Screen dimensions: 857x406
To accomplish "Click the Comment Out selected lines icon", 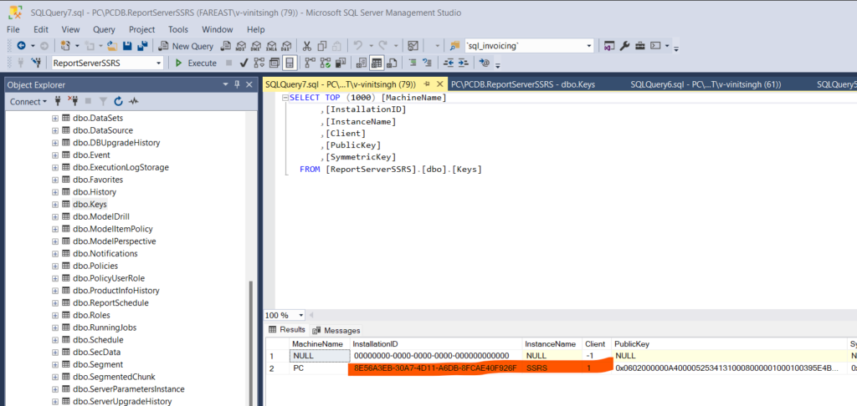I will coord(413,63).
